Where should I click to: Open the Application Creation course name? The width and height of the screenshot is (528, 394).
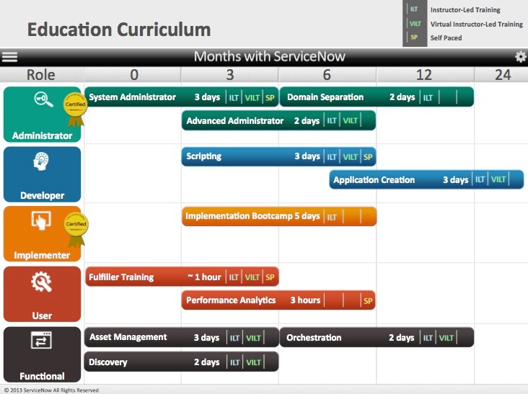(374, 180)
